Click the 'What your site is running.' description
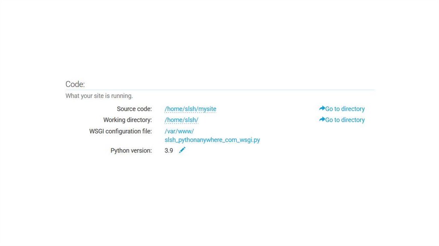This screenshot has height=246, width=439. click(99, 96)
